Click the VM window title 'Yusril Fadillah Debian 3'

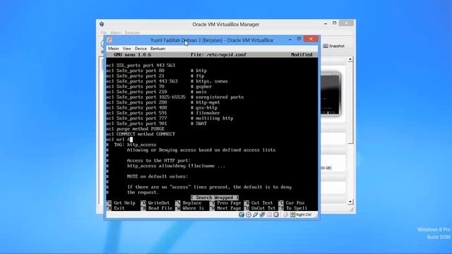(175, 40)
